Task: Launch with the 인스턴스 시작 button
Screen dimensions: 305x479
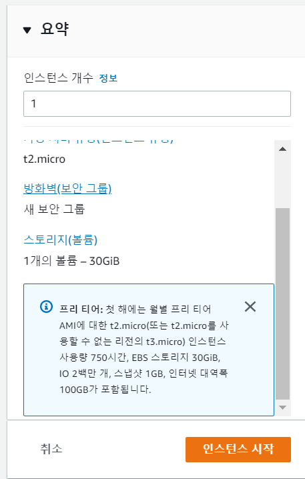Action: coord(238,450)
